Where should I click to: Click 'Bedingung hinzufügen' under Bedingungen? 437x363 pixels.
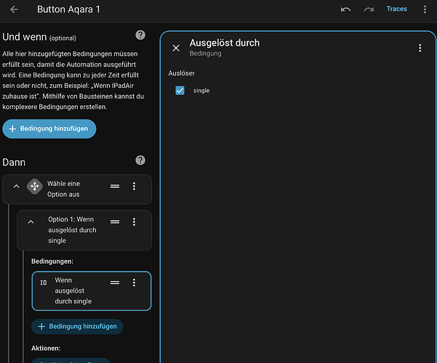[x=77, y=327]
